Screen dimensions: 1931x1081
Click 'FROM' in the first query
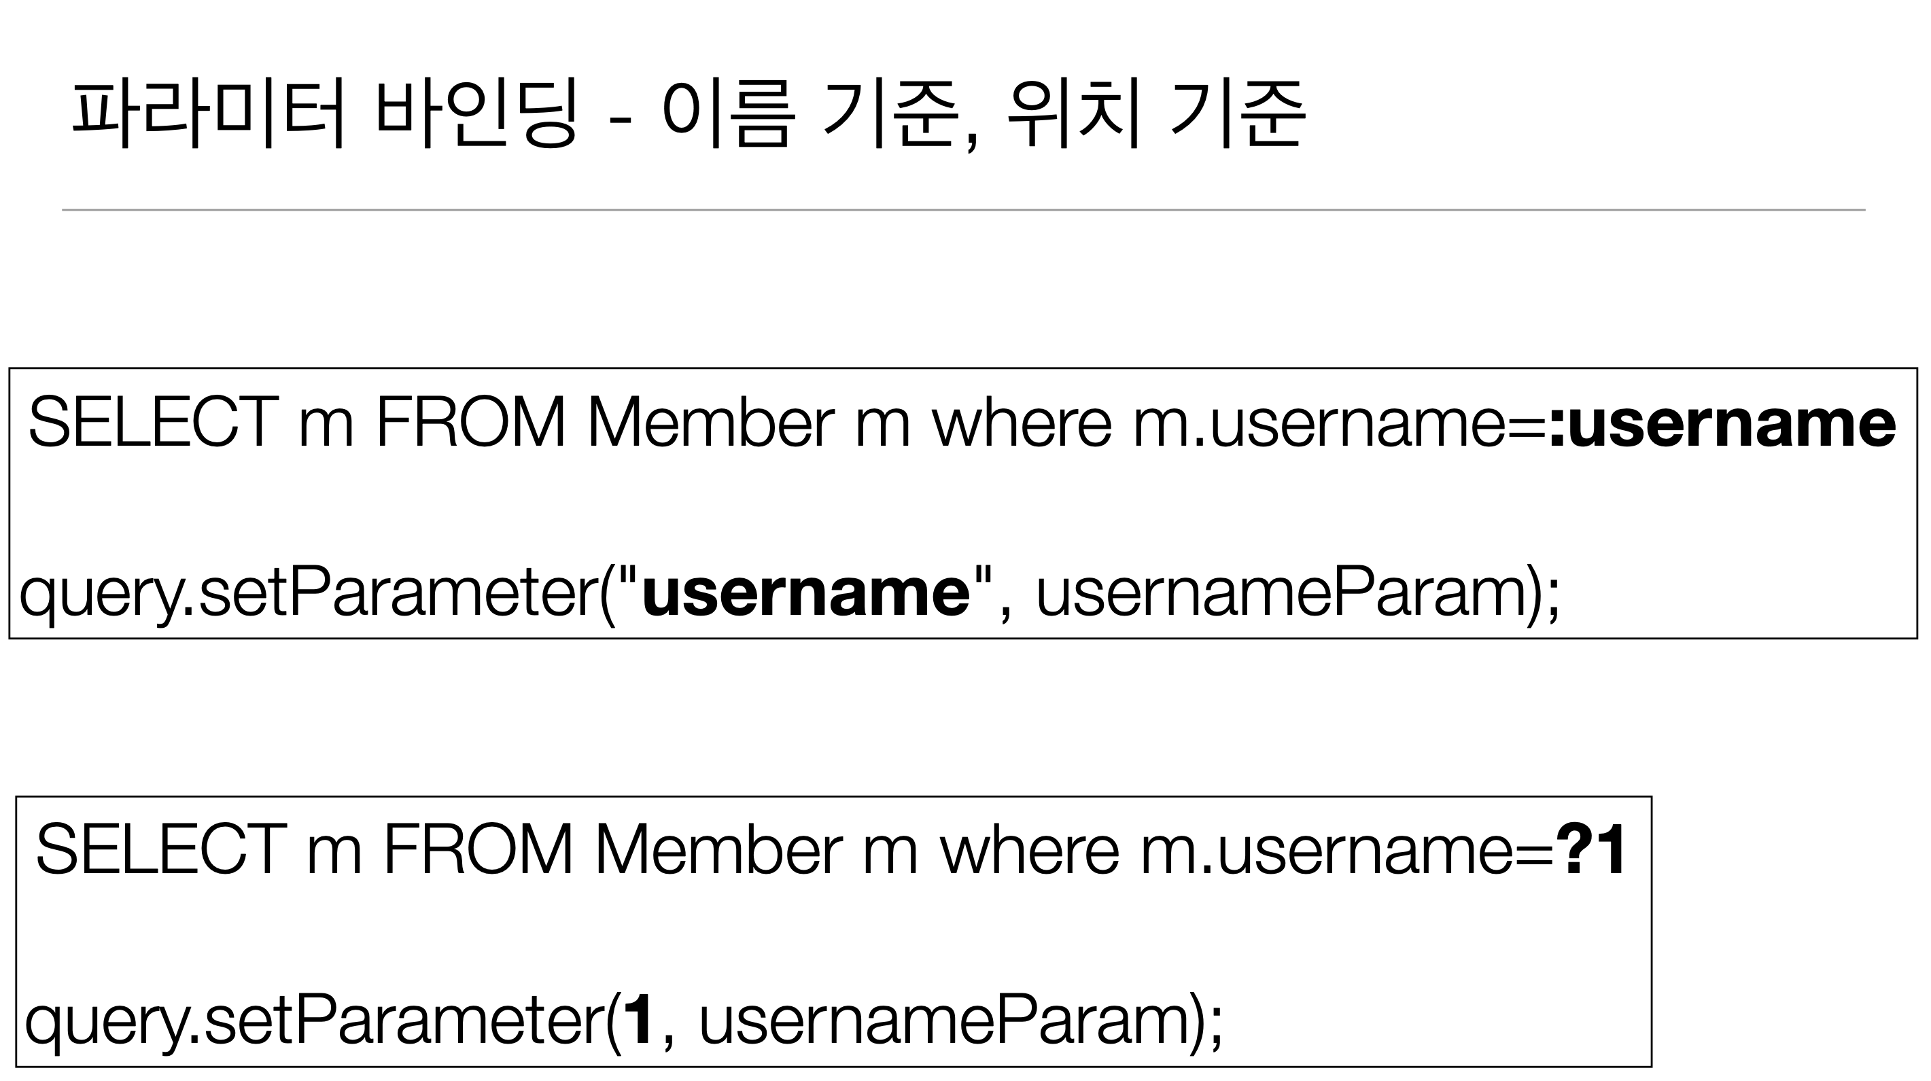[471, 423]
